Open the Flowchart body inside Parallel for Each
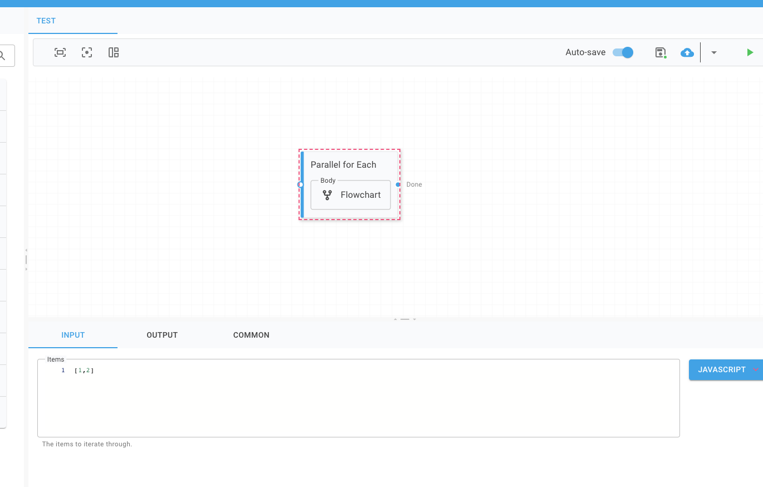Screen dimensions: 763x487 [350, 194]
